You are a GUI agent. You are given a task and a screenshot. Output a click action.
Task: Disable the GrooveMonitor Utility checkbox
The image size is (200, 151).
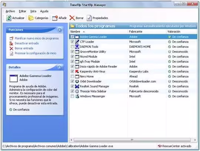coord(72,52)
